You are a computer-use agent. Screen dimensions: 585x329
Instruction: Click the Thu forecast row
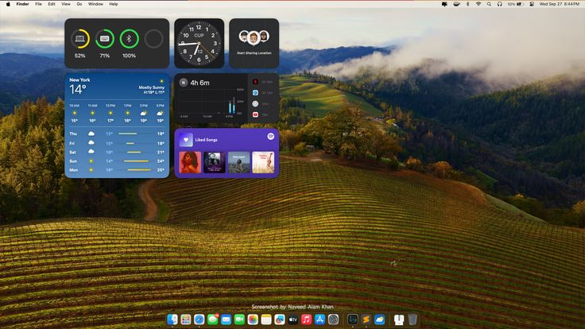pyautogui.click(x=117, y=134)
